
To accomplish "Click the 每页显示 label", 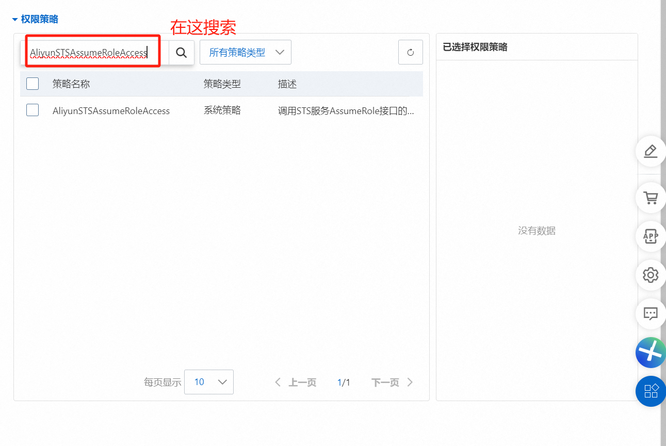I will click(163, 383).
